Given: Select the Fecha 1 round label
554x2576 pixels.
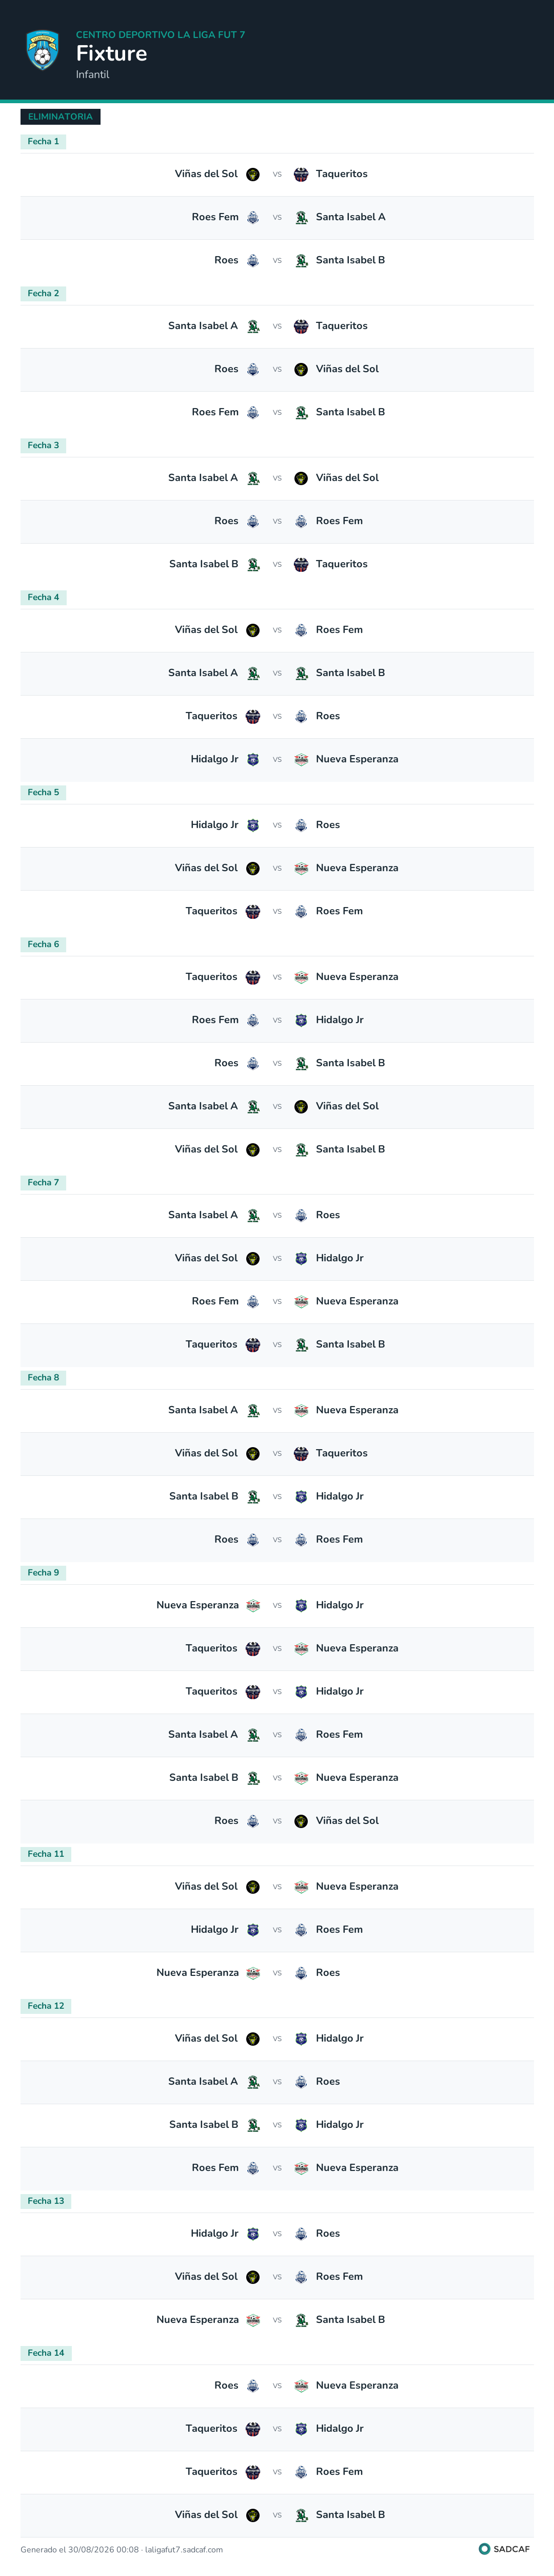Looking at the screenshot, I should 43,142.
